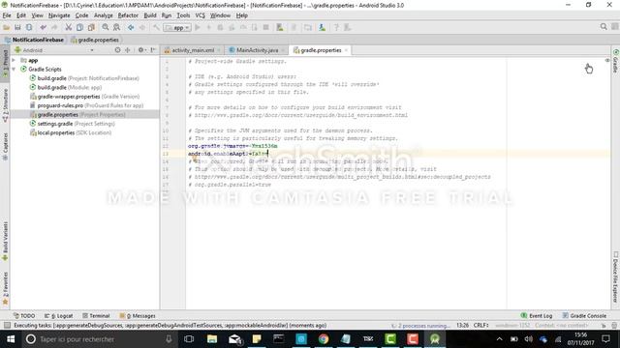620x348 pixels.
Task: Click the Forward navigation arrow icon
Action: pos(142,27)
